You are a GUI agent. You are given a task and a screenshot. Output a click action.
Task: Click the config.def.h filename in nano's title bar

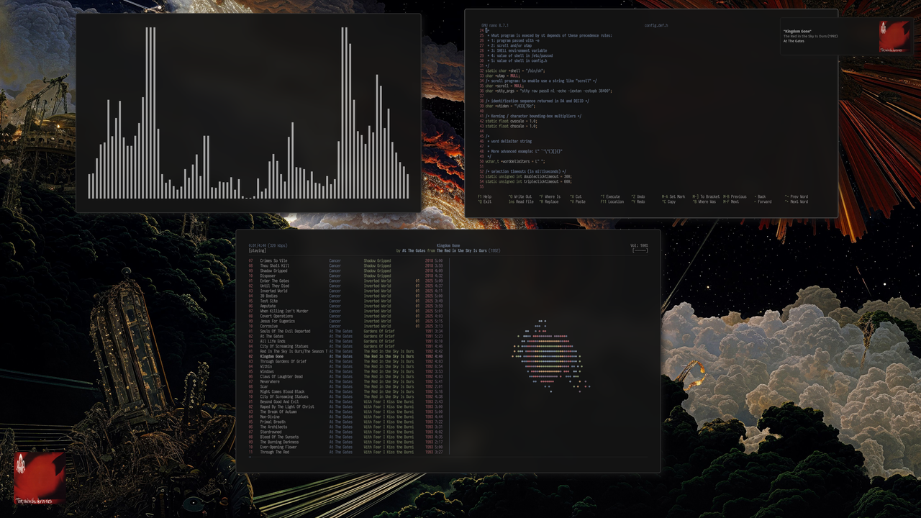click(656, 25)
